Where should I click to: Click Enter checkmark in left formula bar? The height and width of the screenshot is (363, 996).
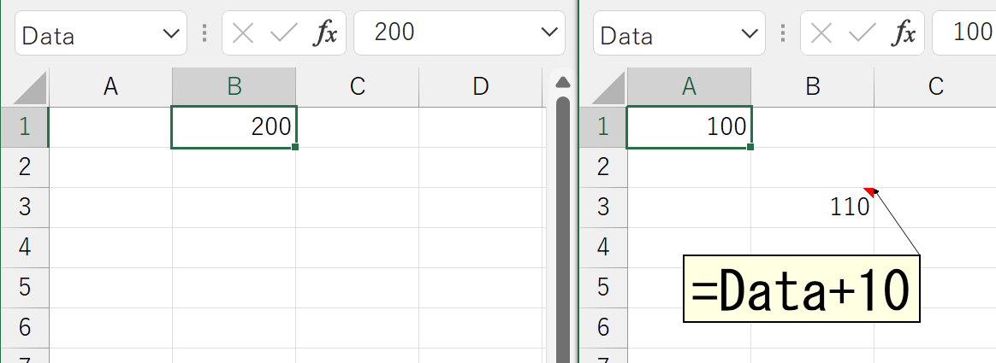pyautogui.click(x=282, y=33)
